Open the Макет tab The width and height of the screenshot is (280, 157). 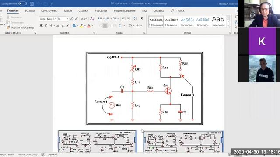coord(68,10)
